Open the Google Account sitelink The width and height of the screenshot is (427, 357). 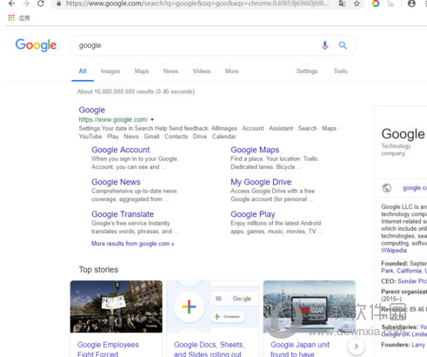pyautogui.click(x=121, y=150)
